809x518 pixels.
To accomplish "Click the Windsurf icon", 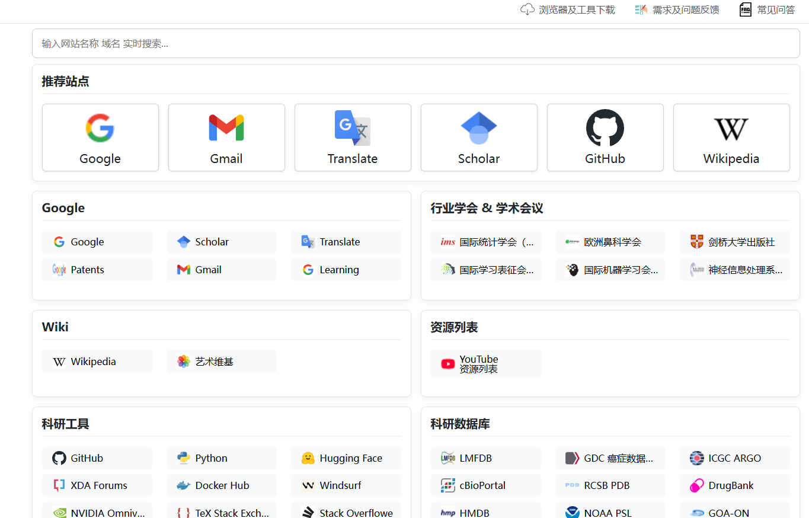I will (x=308, y=485).
